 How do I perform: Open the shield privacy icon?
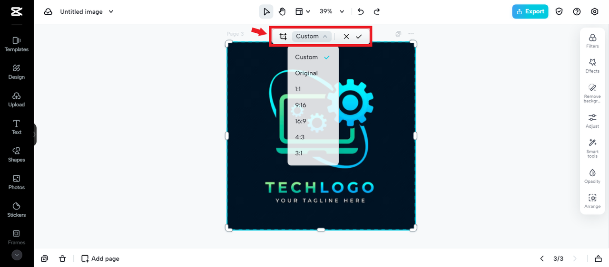pyautogui.click(x=559, y=11)
